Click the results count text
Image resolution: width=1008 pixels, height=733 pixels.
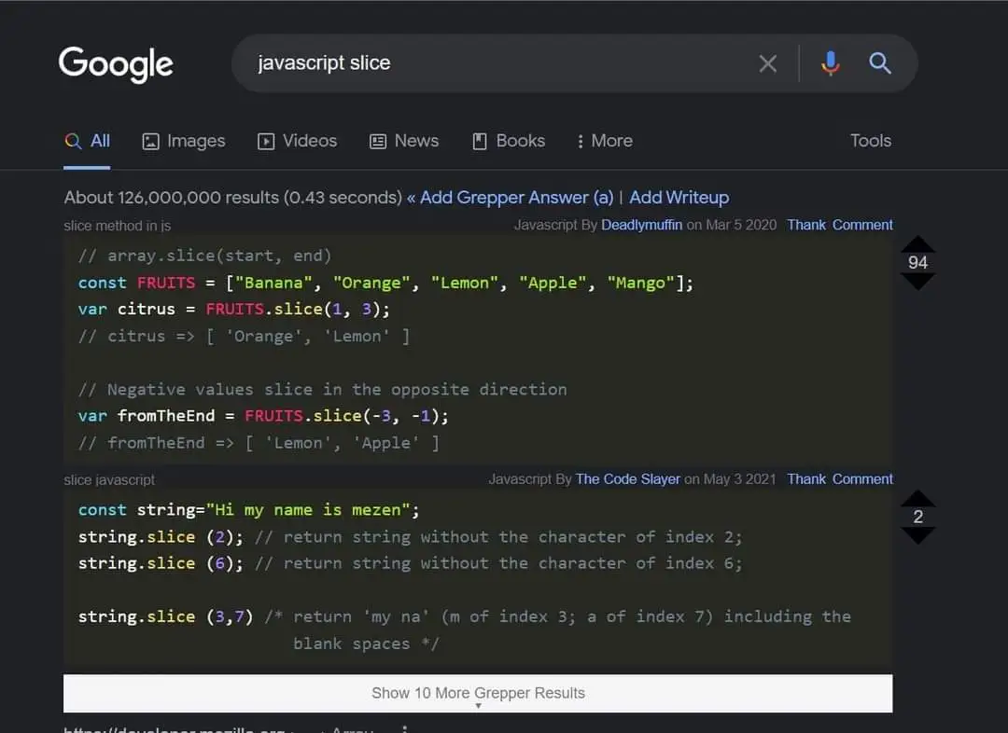click(x=232, y=198)
